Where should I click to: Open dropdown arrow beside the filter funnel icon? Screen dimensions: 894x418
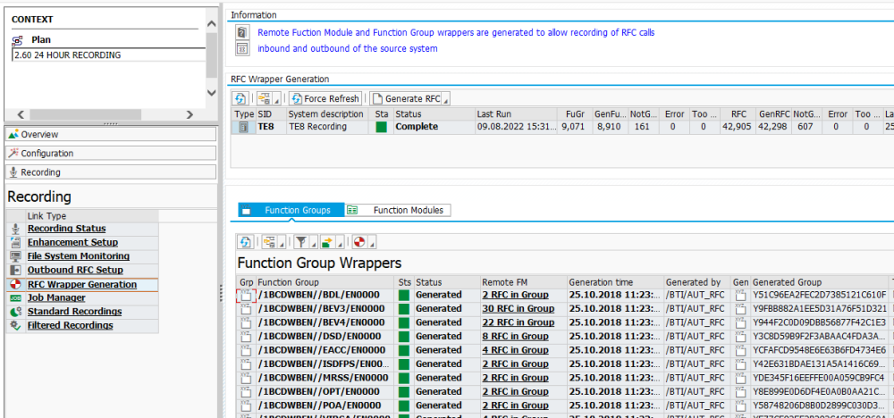[x=313, y=243]
